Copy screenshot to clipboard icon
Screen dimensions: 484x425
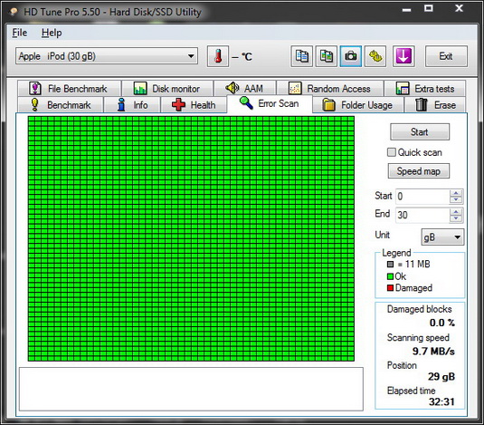click(x=327, y=56)
